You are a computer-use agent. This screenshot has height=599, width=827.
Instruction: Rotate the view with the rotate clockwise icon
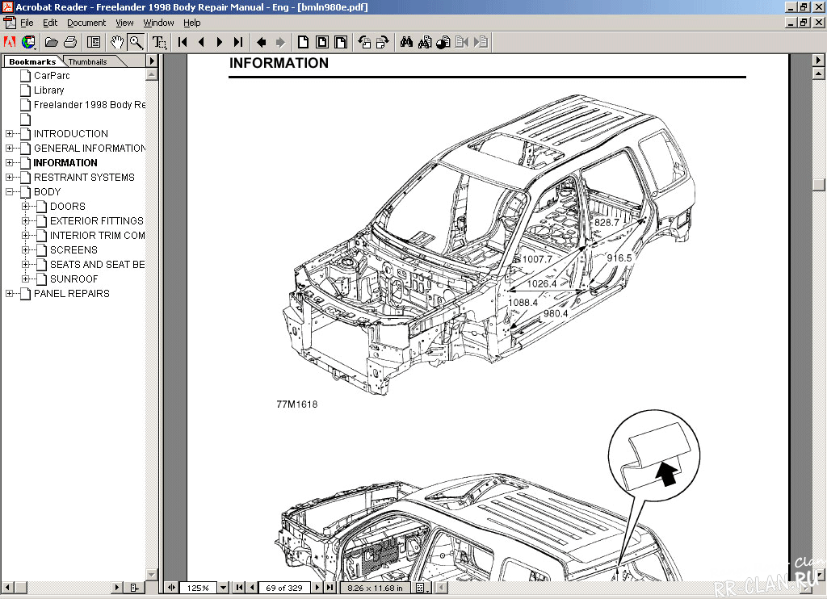click(x=382, y=42)
